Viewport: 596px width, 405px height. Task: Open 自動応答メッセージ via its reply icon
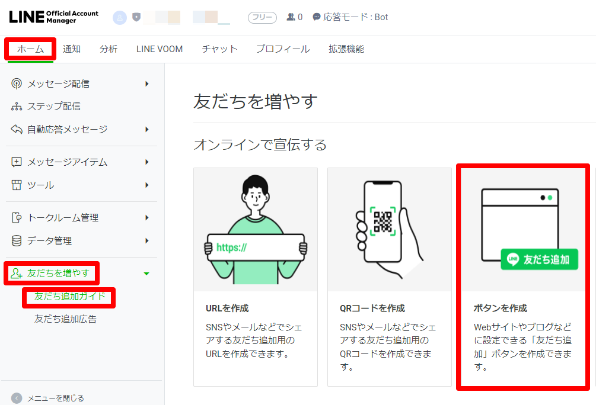click(x=15, y=129)
